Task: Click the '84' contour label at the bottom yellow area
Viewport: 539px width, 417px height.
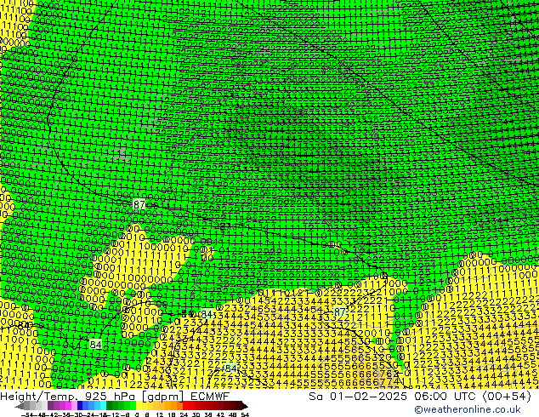Action: (230, 368)
